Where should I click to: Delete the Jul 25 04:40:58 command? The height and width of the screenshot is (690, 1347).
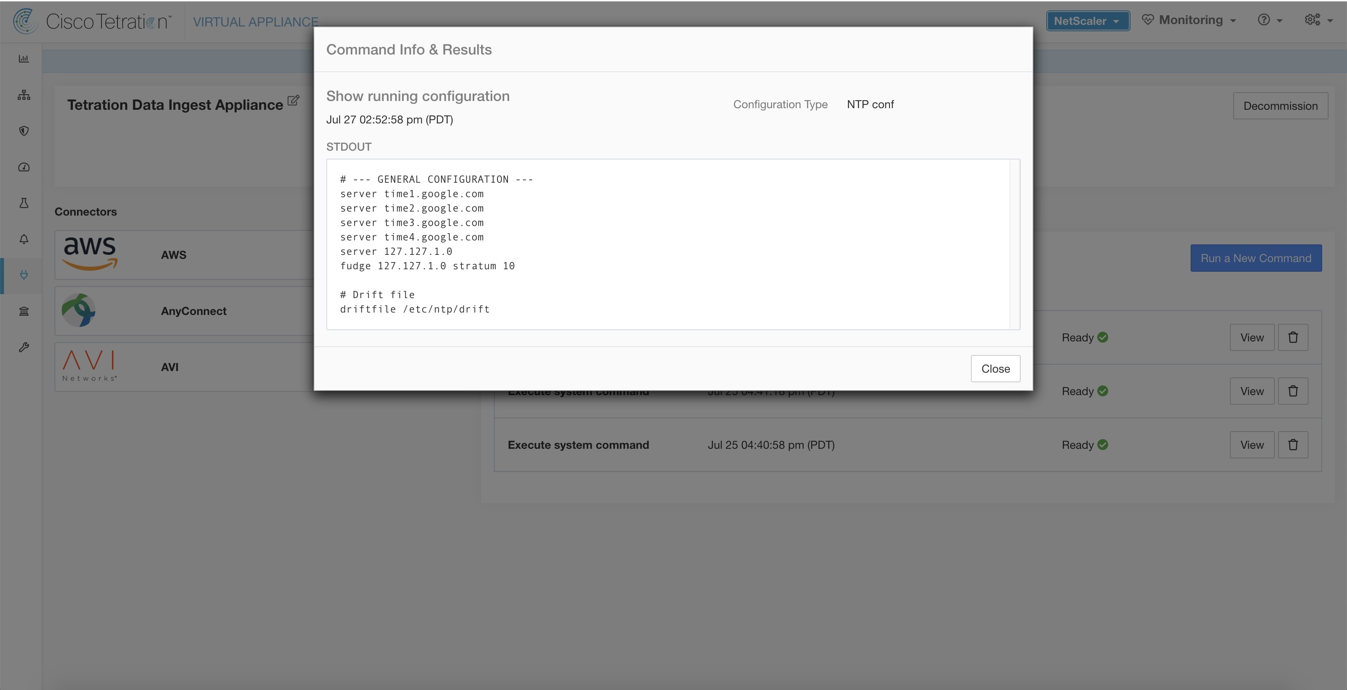pos(1292,445)
